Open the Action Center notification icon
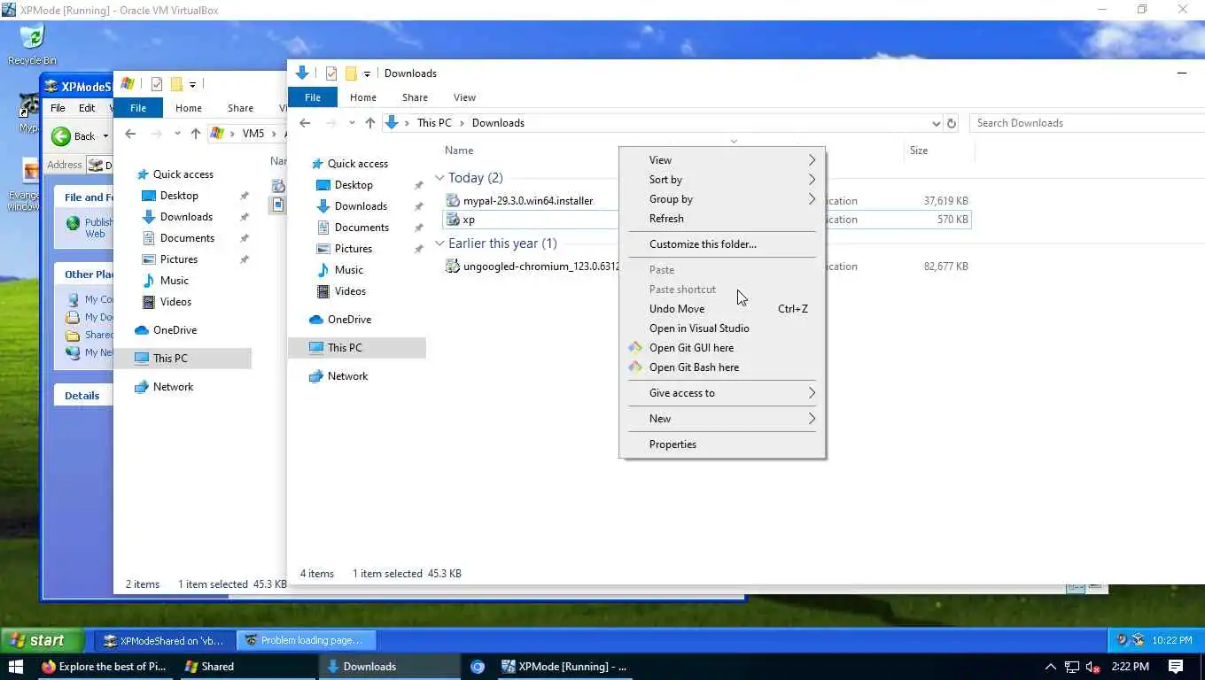Viewport: 1205px width, 680px height. (x=1176, y=667)
